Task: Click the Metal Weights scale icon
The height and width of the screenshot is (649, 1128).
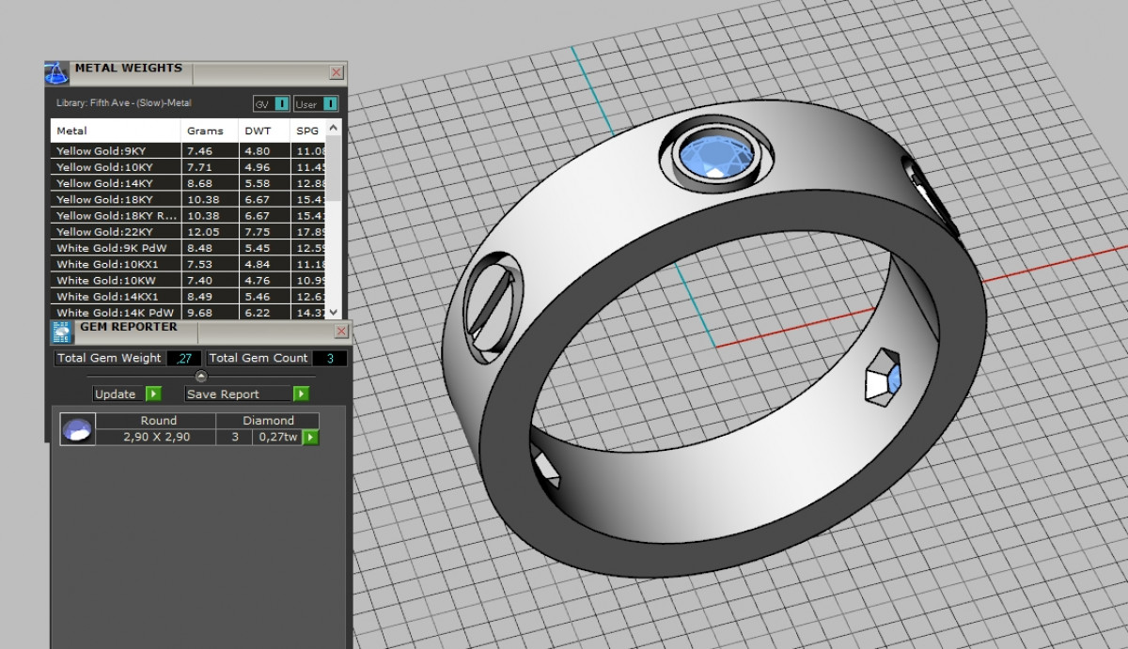Action: (x=56, y=72)
